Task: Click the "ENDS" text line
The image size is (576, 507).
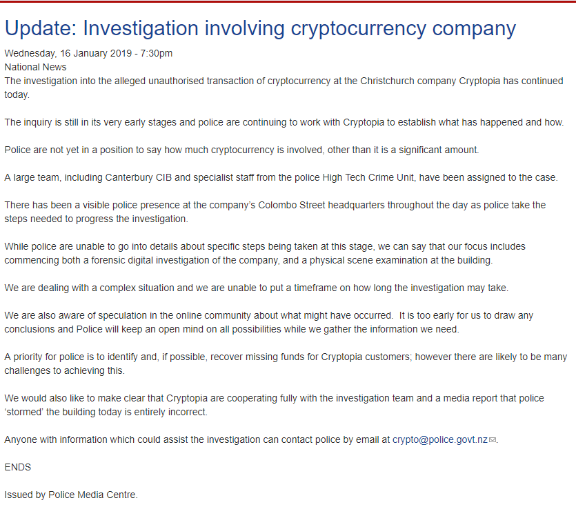Action: (18, 467)
